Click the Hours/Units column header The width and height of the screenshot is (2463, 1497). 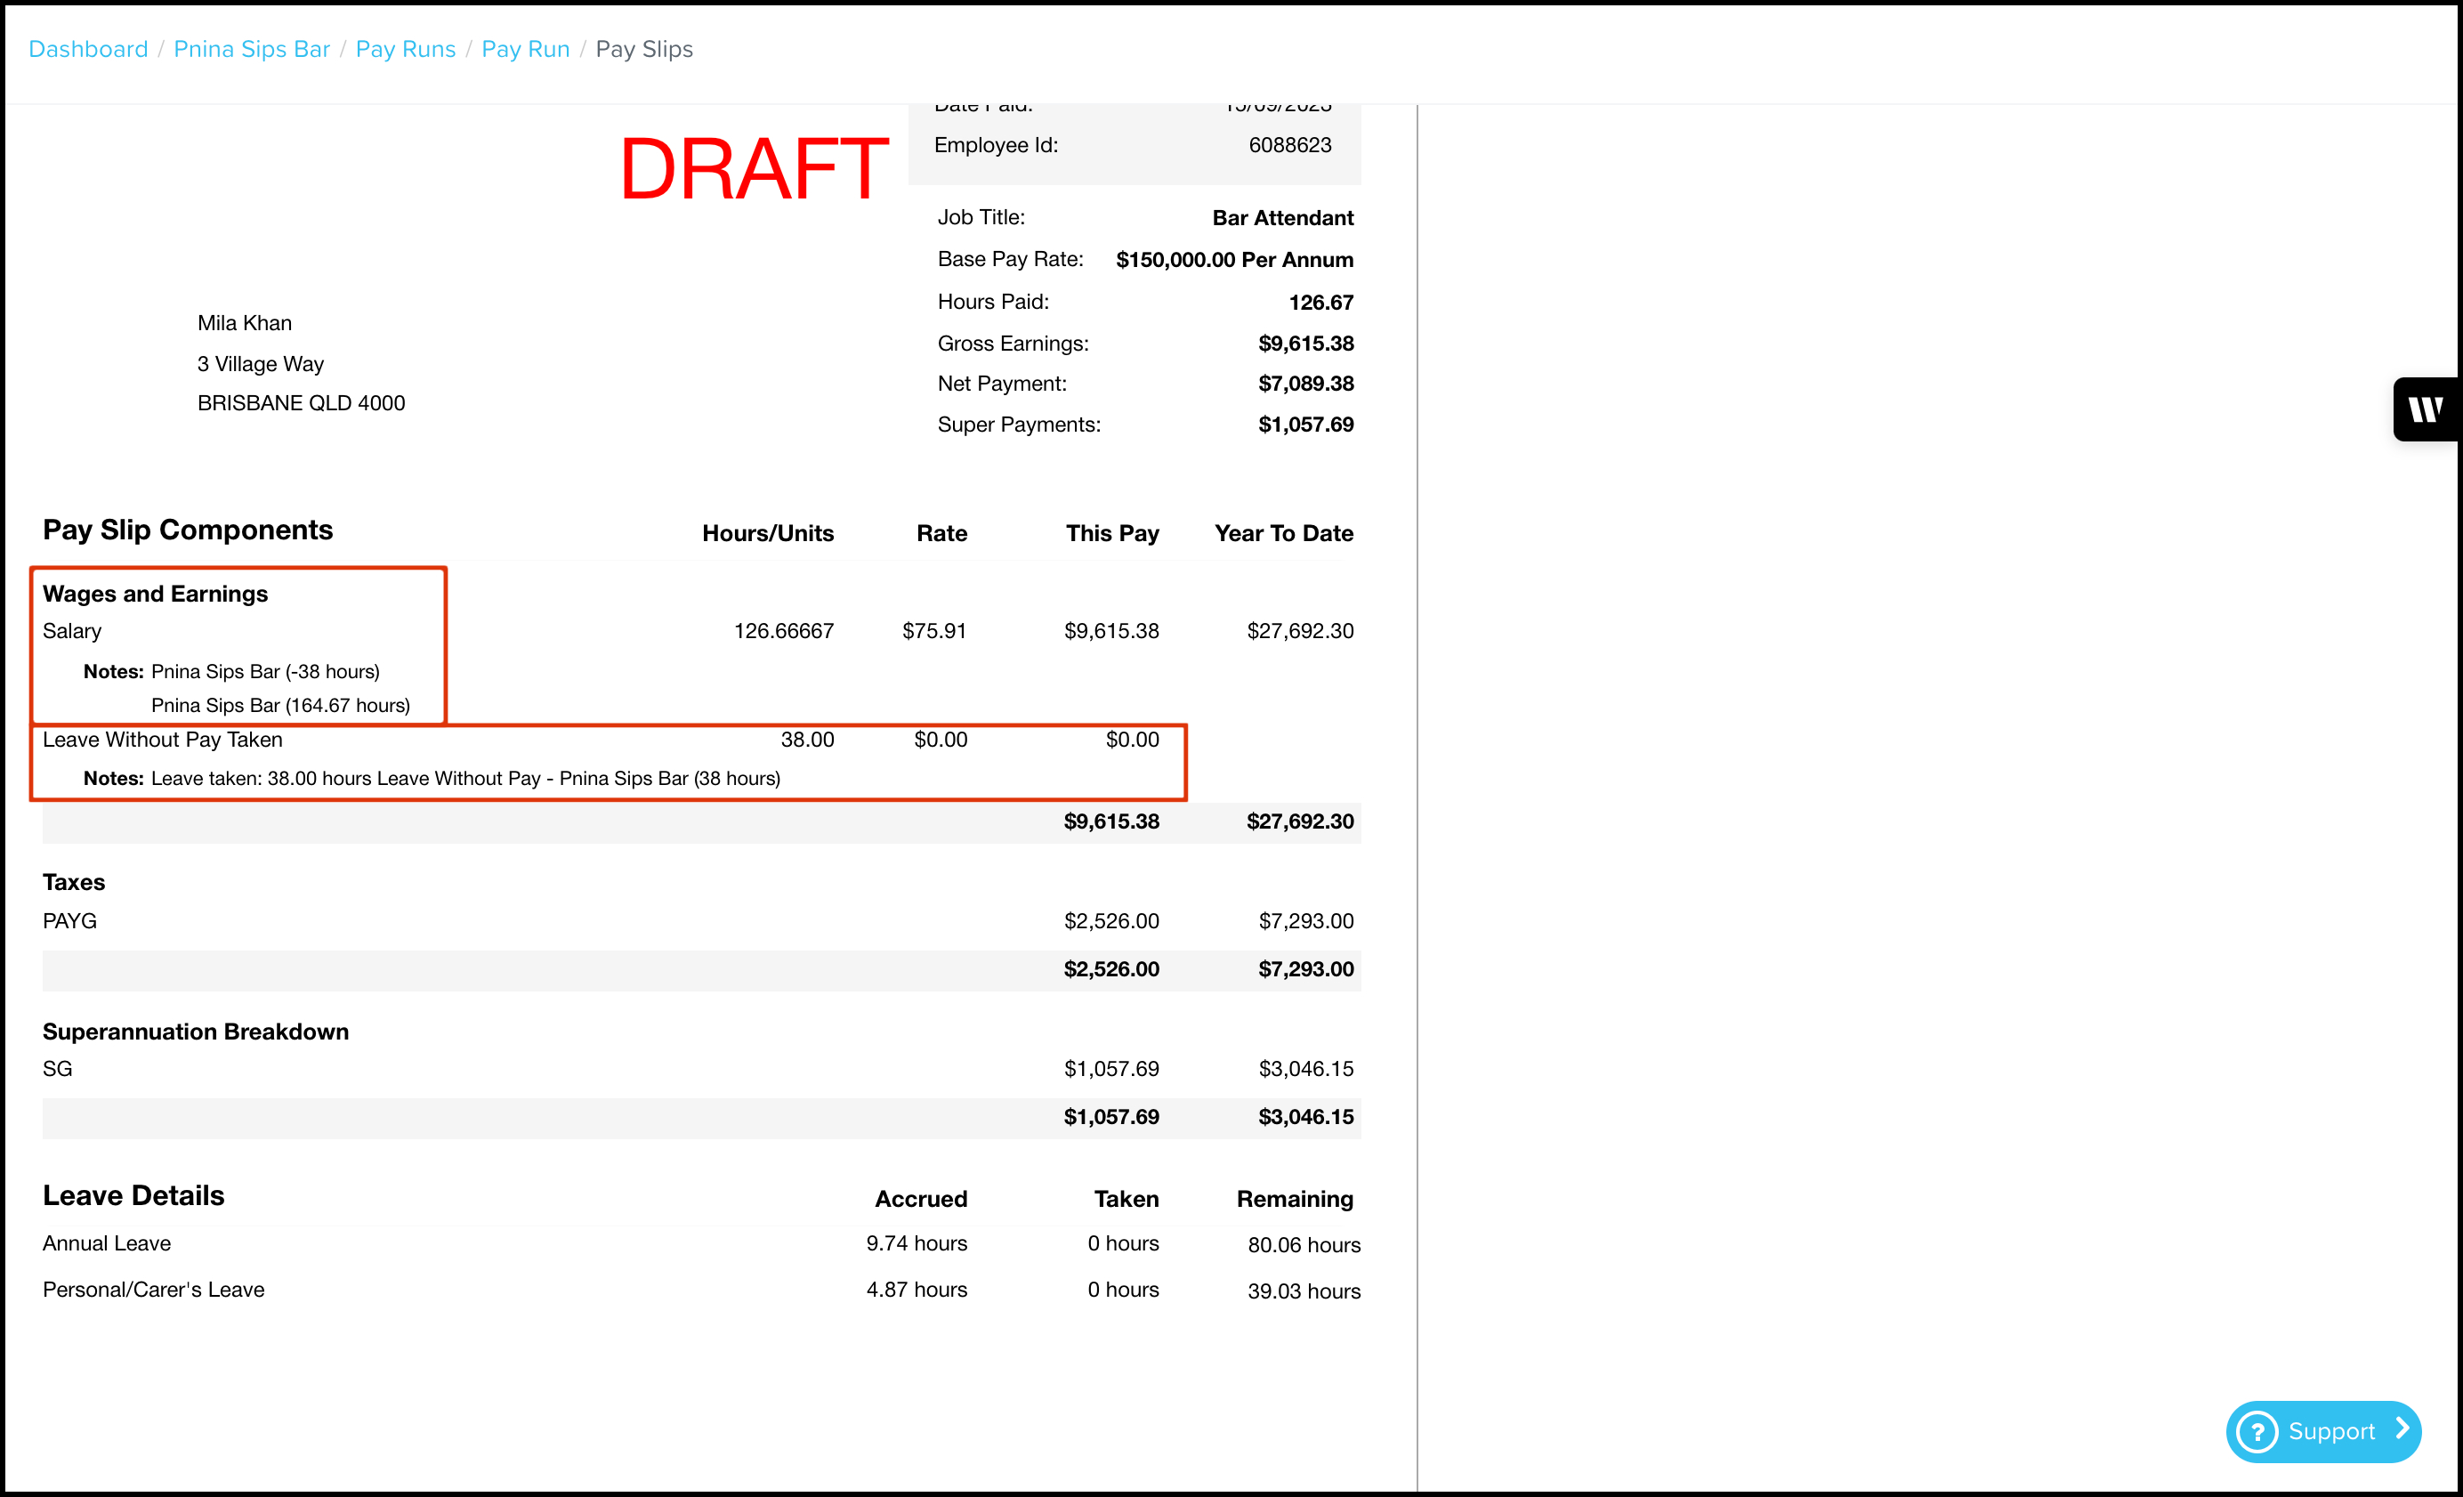point(768,533)
